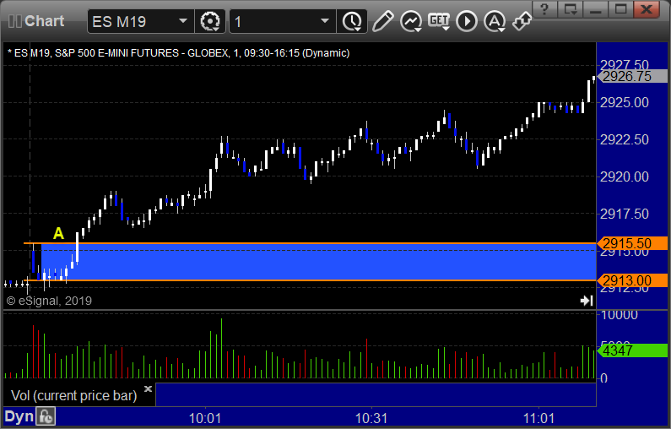Click the window link pin icon
This screenshot has width=671, height=429.
[522, 19]
